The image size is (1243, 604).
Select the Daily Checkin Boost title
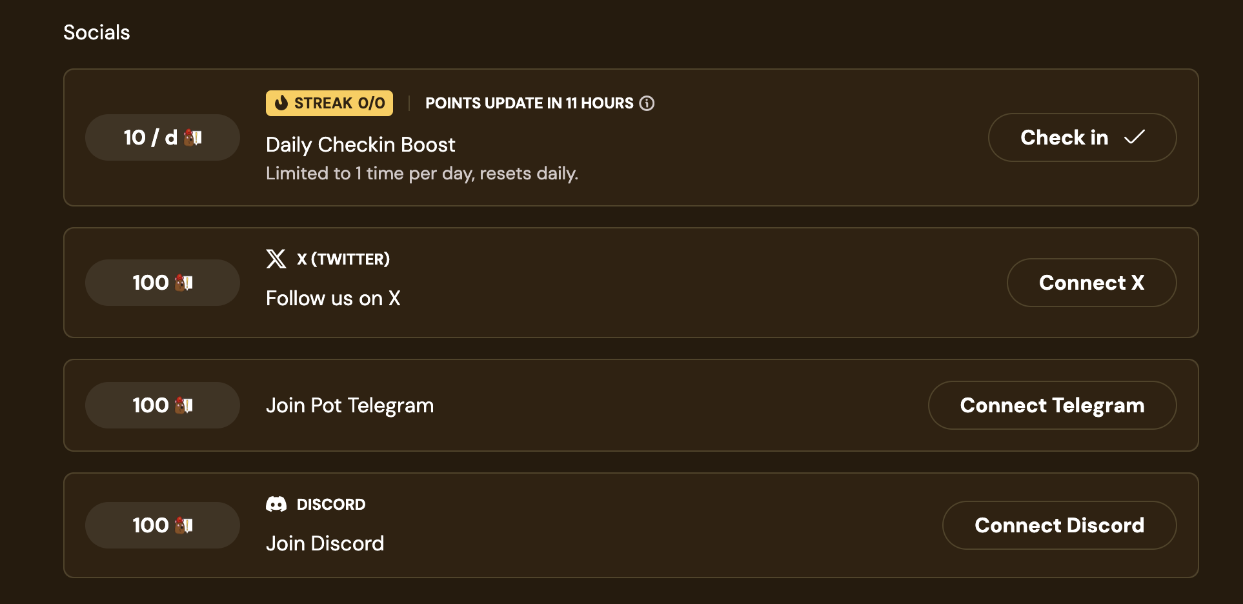(x=360, y=145)
